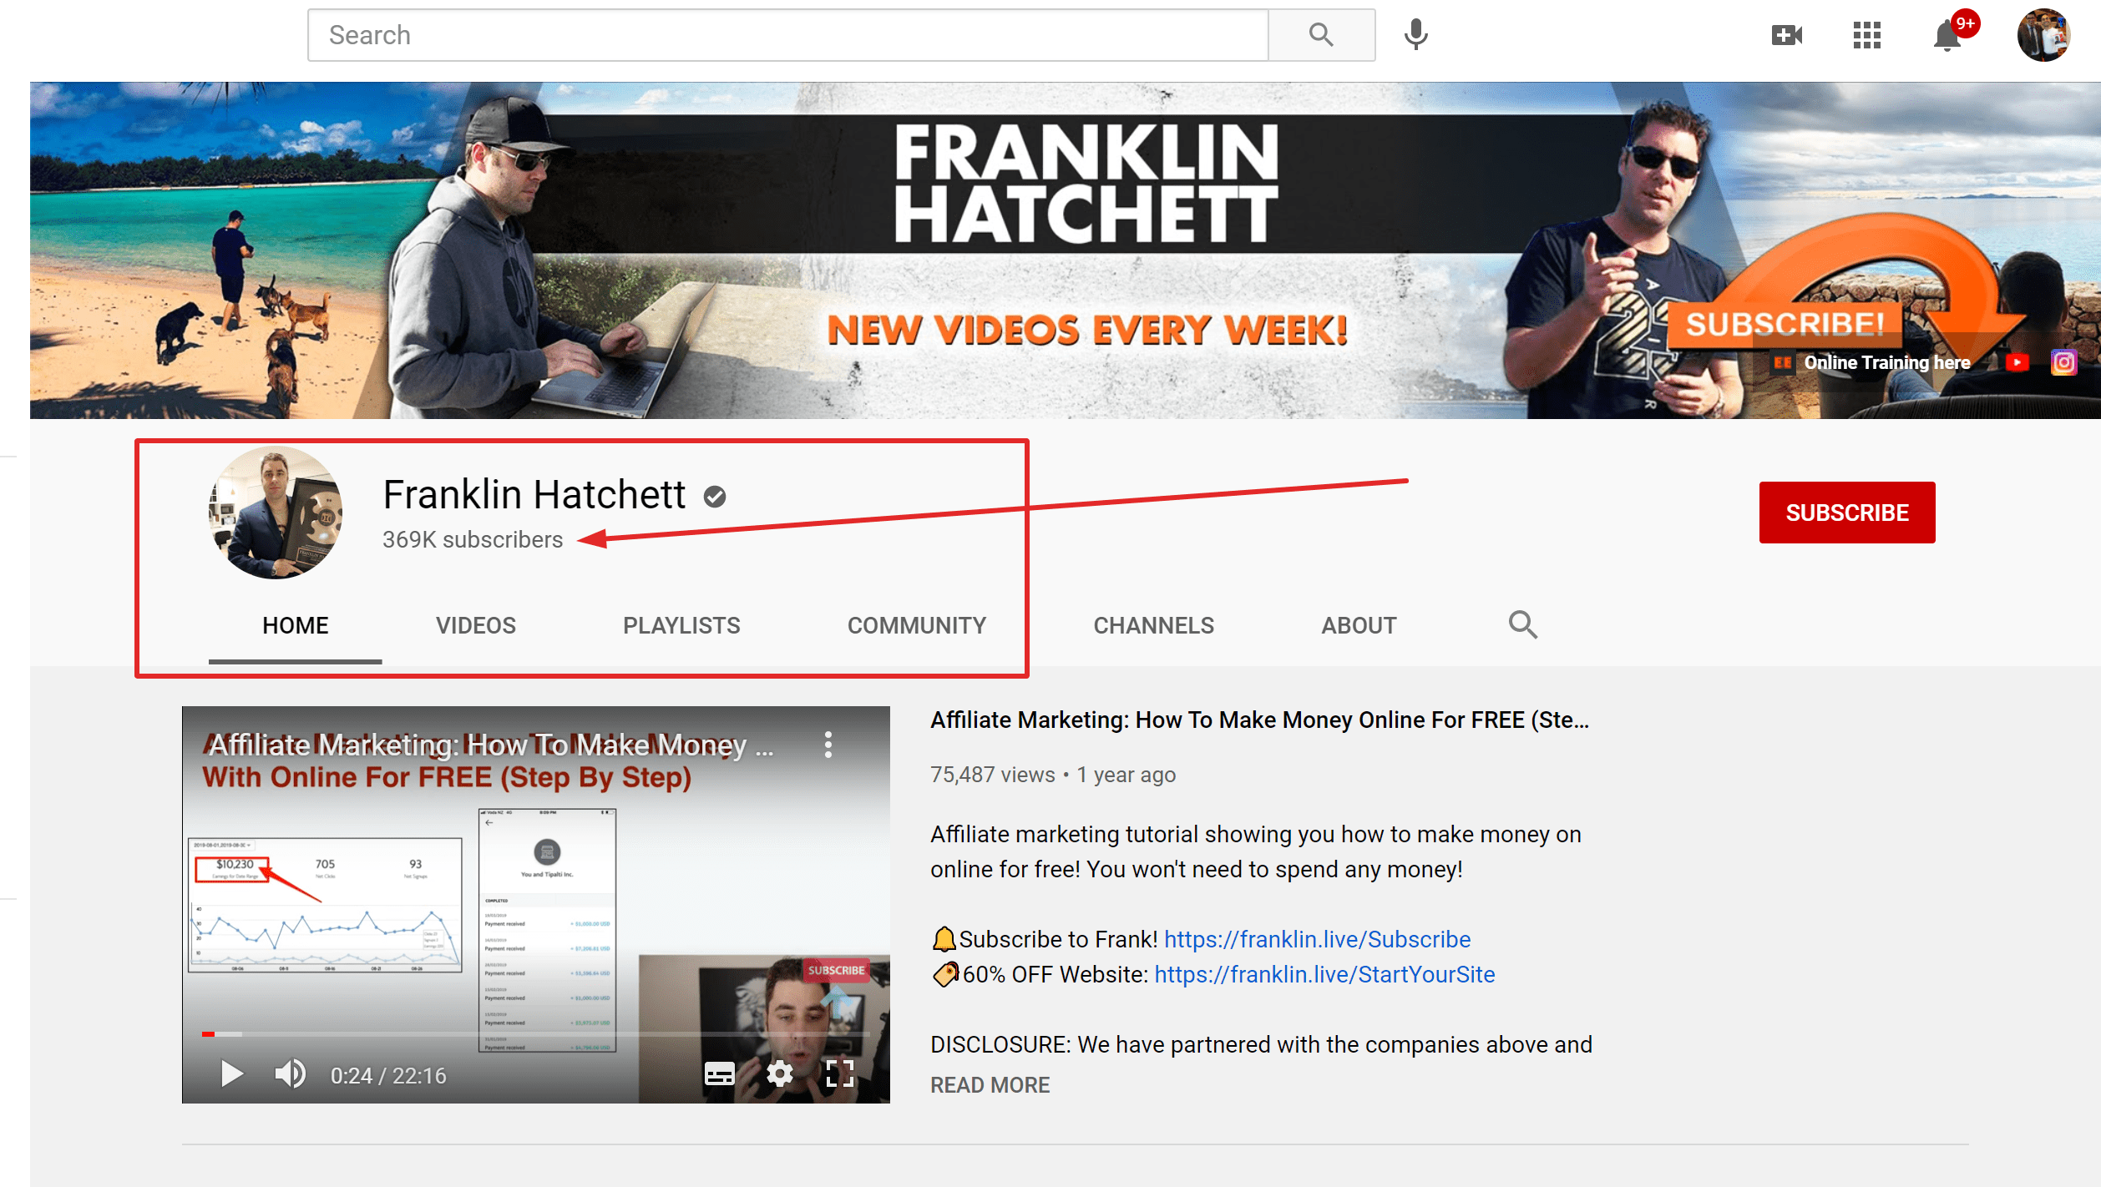Viewport: 2101px width, 1187px height.
Task: Open notifications bell with 9+ badge
Action: tap(1947, 36)
